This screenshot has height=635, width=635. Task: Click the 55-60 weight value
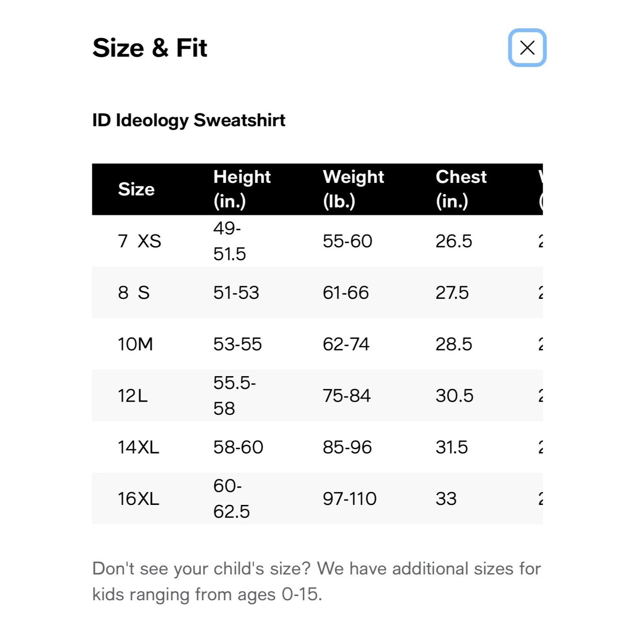pos(348,241)
